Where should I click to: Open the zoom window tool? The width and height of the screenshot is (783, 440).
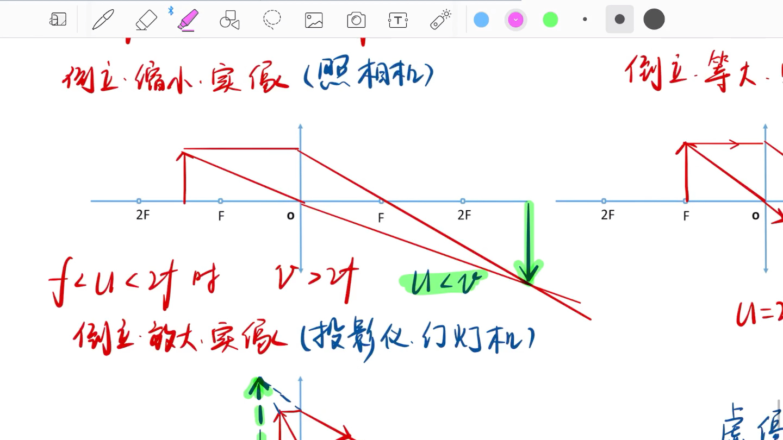click(58, 20)
